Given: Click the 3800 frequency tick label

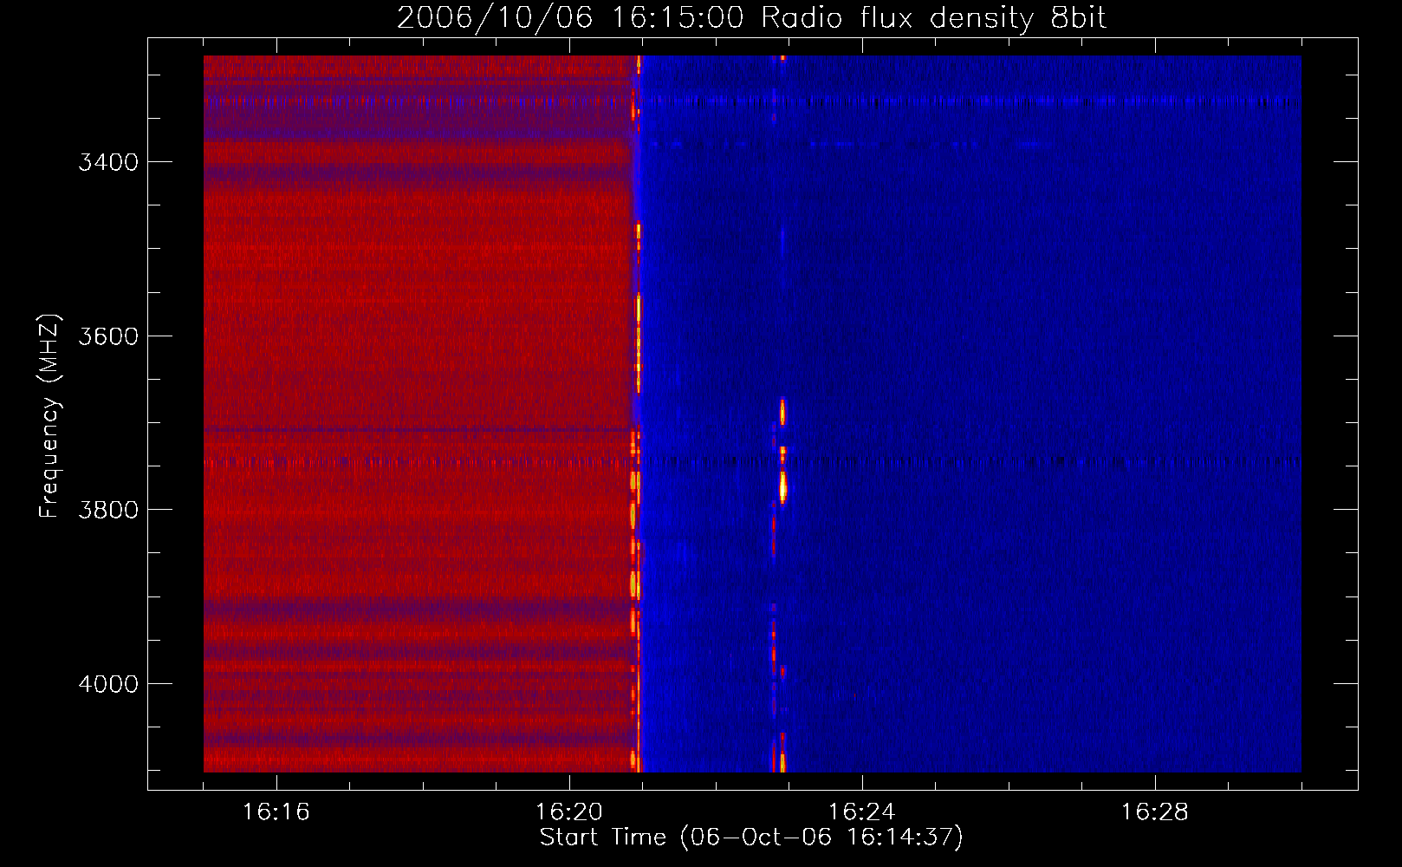Looking at the screenshot, I should (x=108, y=510).
